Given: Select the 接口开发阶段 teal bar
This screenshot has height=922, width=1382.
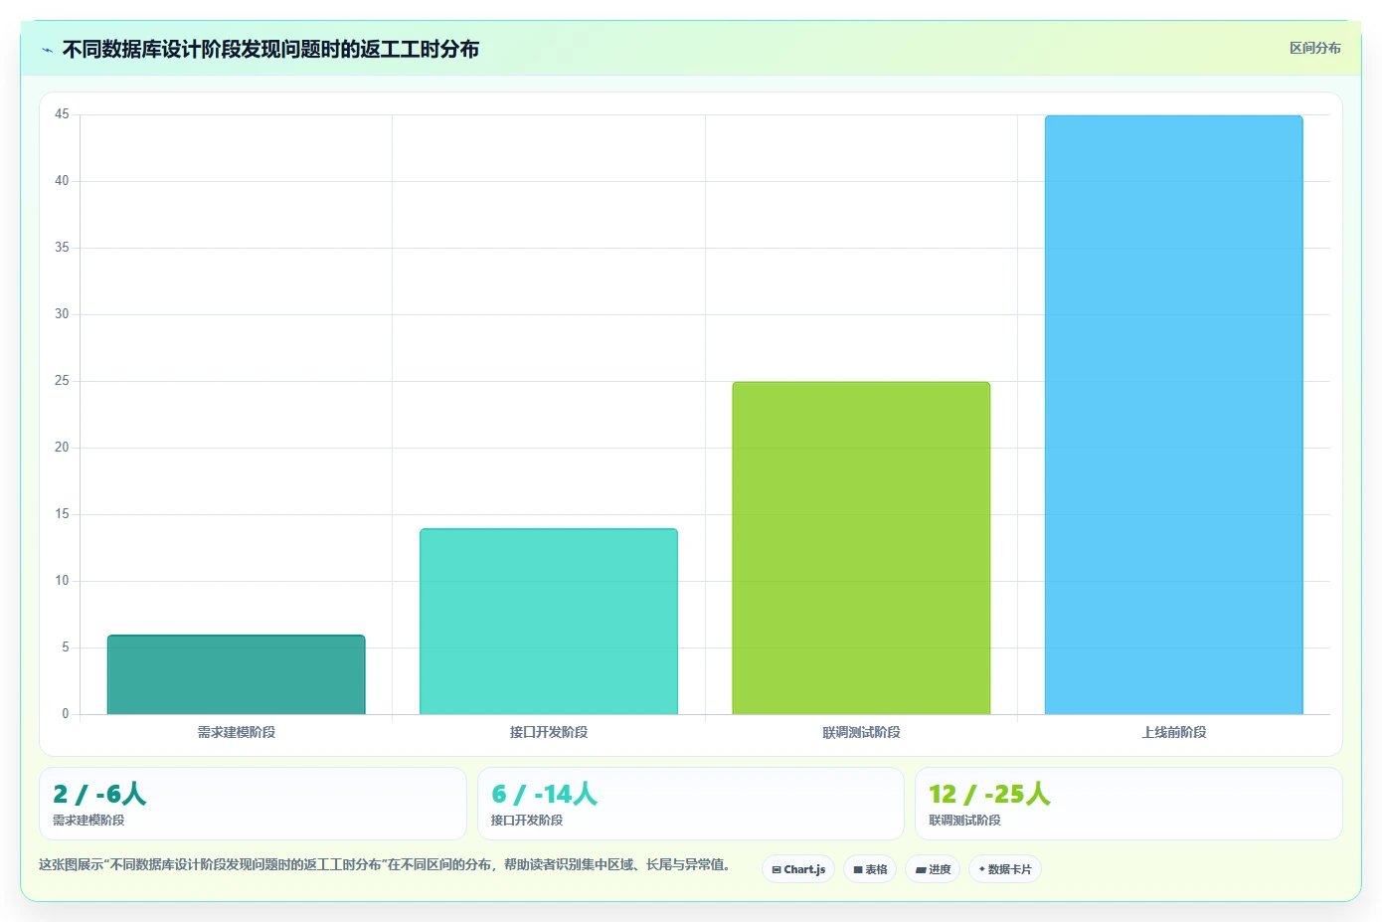Looking at the screenshot, I should point(549,622).
